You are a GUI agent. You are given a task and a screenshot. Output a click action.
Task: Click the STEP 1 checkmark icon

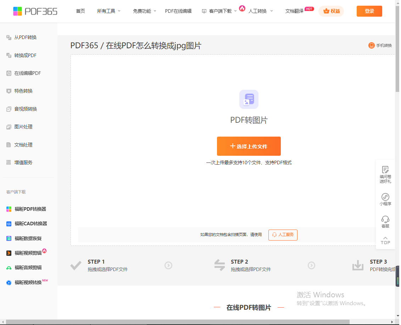[x=76, y=266]
